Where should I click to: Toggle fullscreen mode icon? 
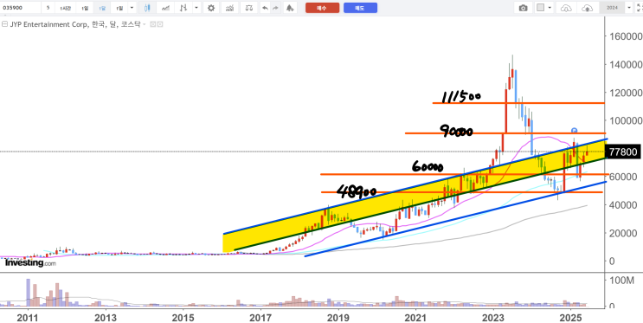[x=639, y=8]
